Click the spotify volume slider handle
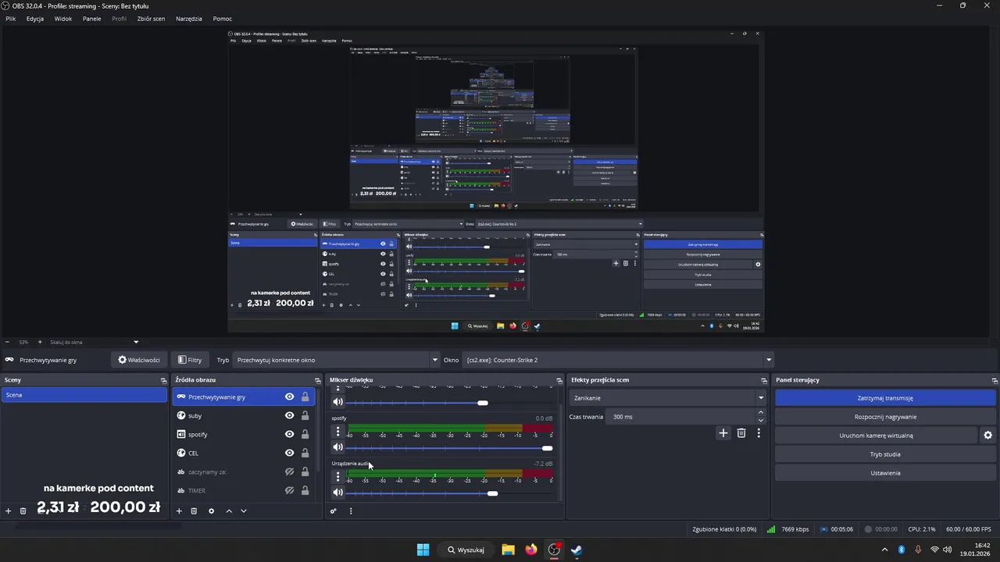The height and width of the screenshot is (562, 1000). coord(547,448)
